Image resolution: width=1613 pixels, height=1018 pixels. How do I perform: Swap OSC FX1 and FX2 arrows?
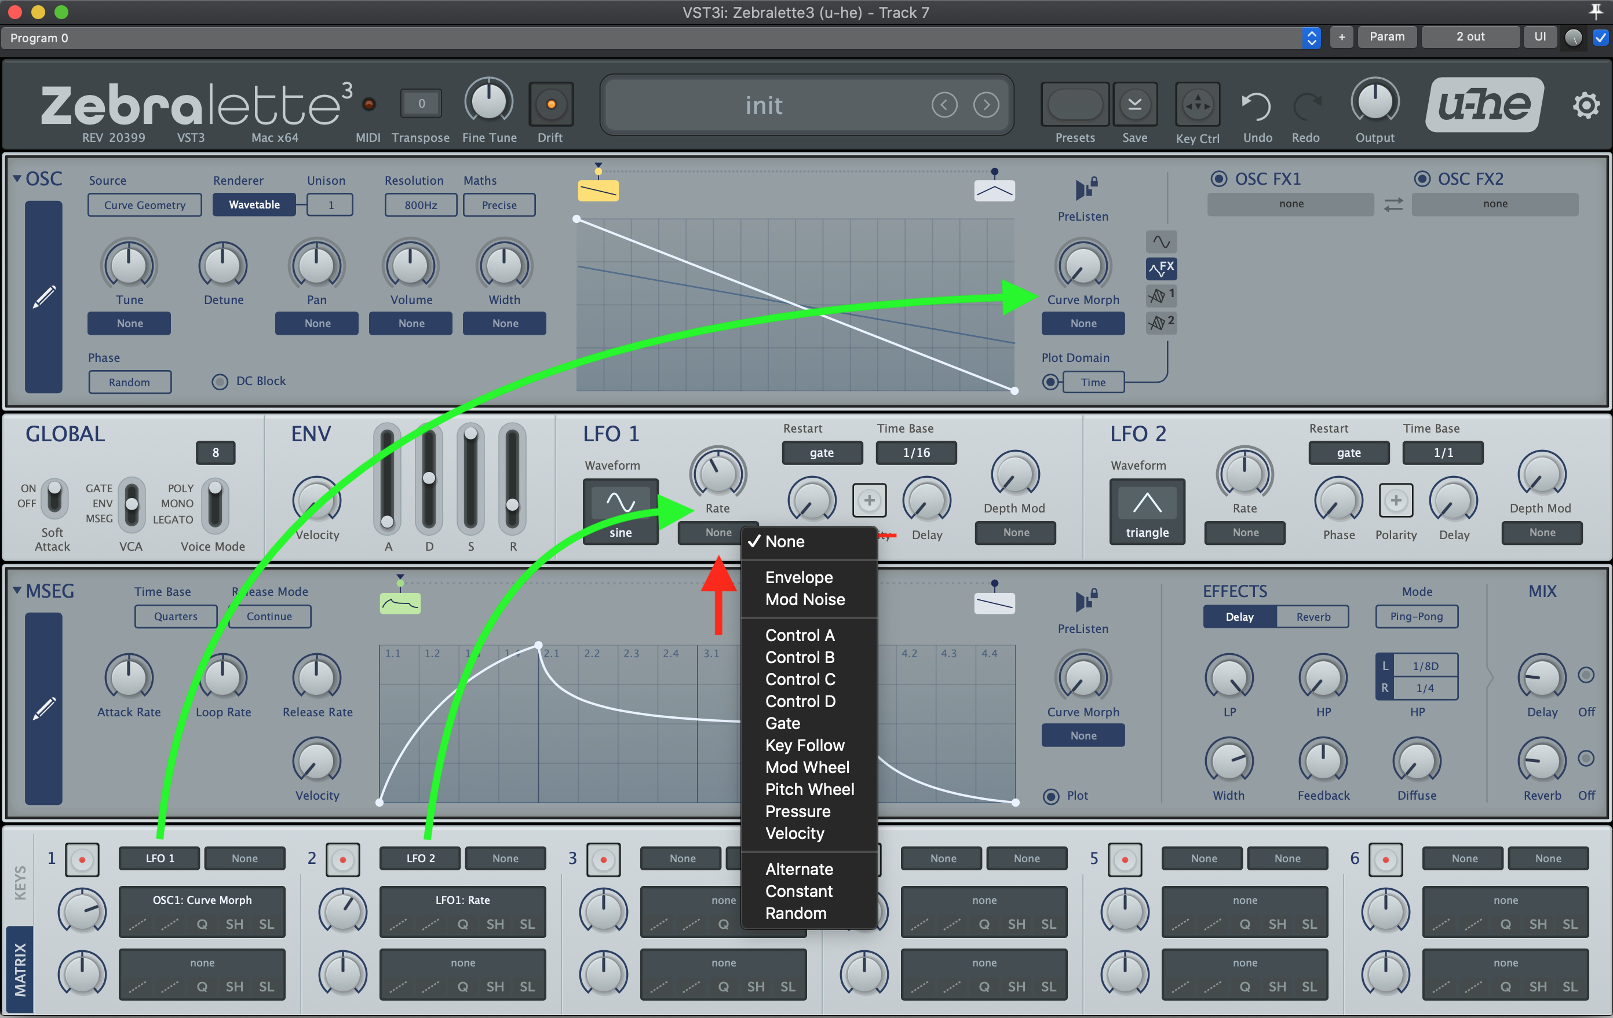(x=1393, y=205)
